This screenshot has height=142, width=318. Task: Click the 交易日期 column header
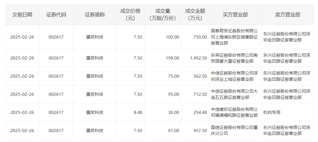click(x=22, y=15)
